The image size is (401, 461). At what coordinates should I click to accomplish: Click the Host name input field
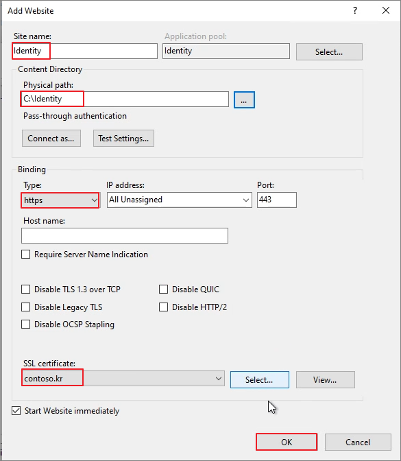point(125,235)
